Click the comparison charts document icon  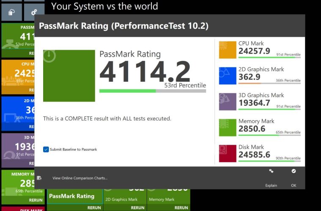[x=39, y=178]
